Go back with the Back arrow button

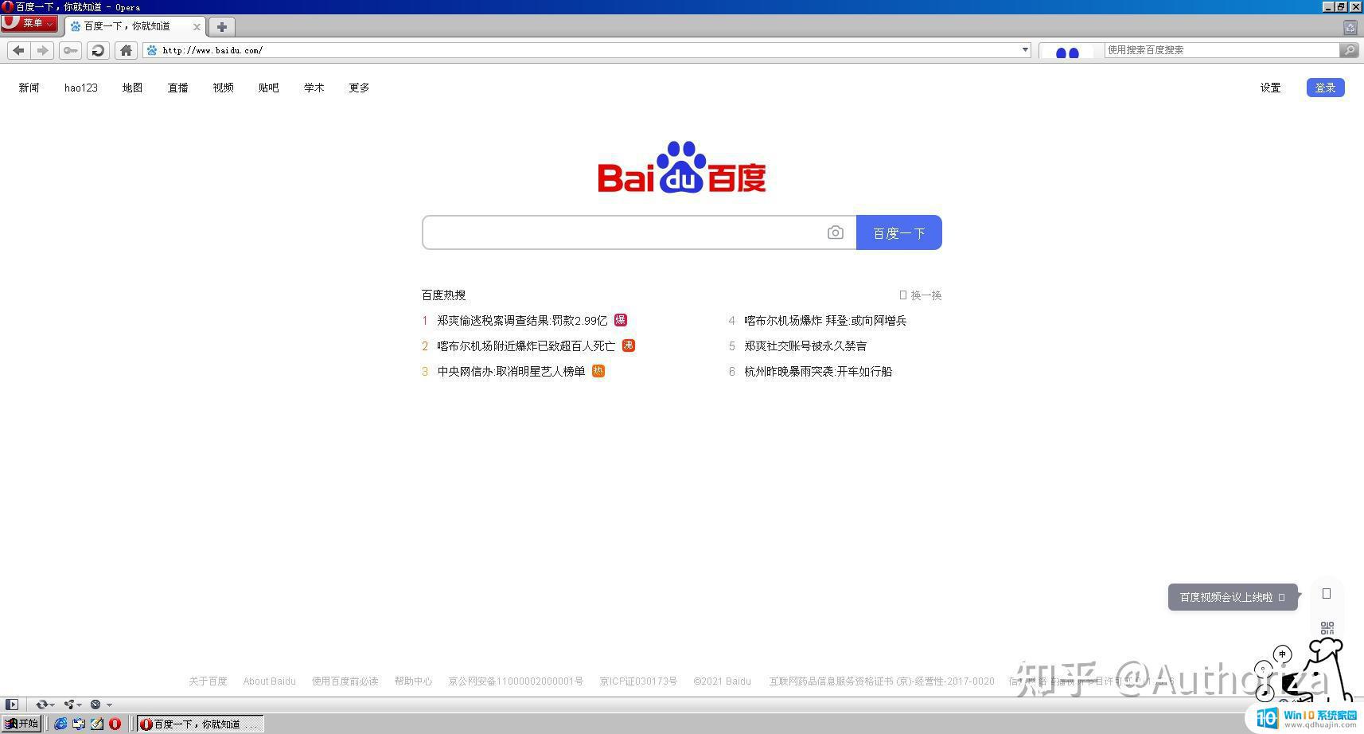pyautogui.click(x=19, y=50)
